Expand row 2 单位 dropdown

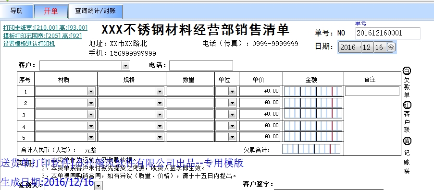[232, 103]
